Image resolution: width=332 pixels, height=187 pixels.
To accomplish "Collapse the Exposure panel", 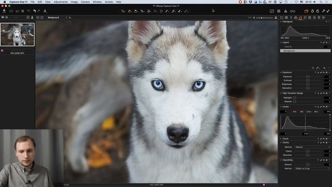I will [x=281, y=72].
